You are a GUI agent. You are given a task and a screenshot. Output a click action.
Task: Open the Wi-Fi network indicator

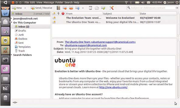tap(126, 2)
